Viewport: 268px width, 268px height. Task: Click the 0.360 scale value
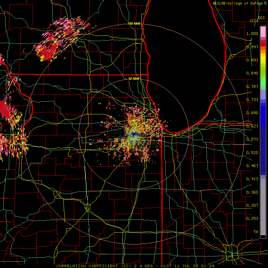[x=252, y=192]
